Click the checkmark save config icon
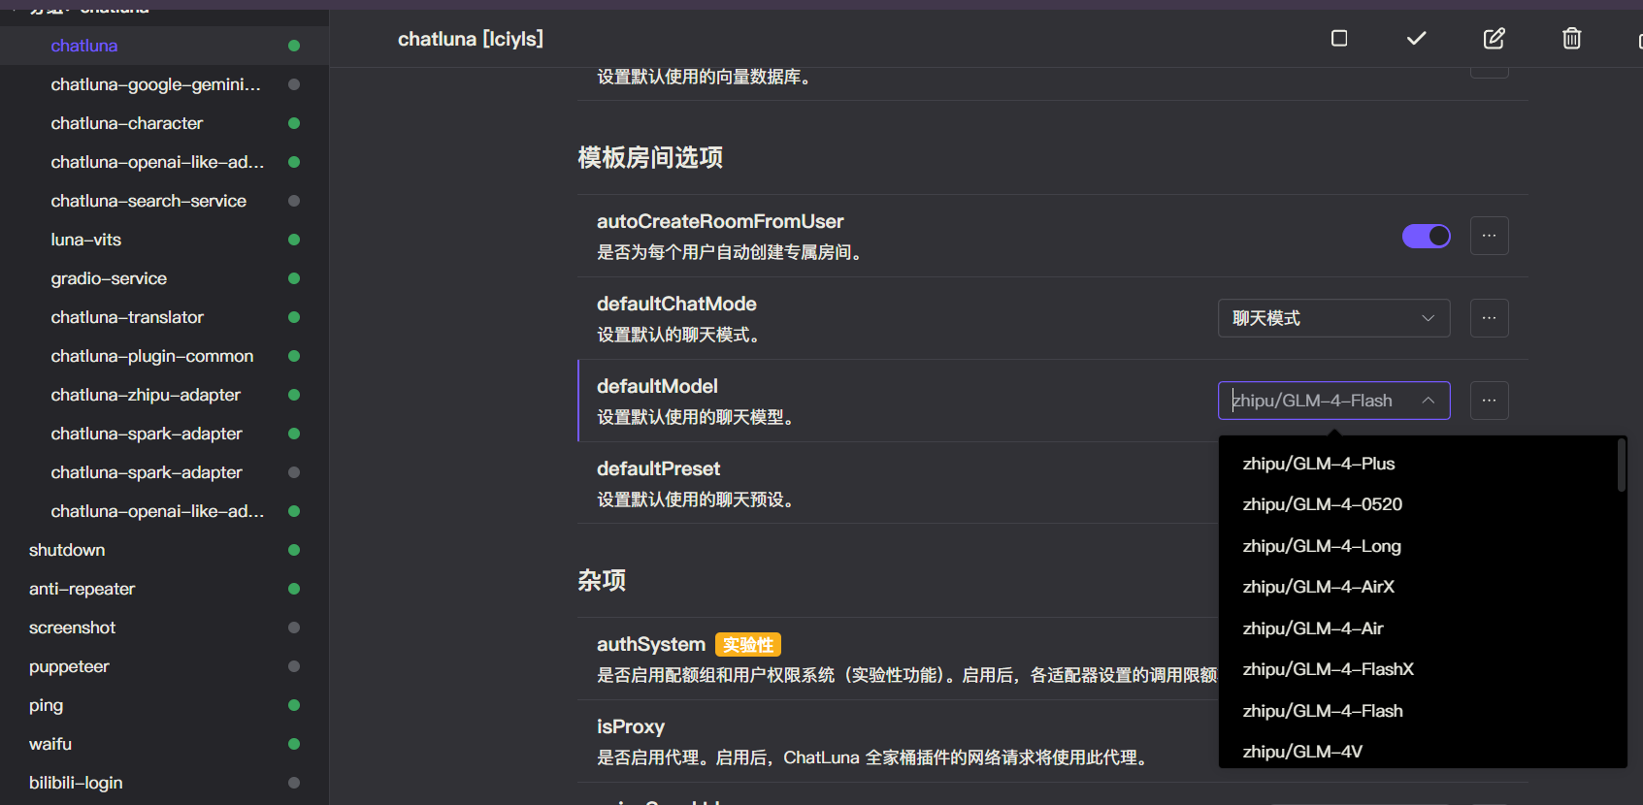 pyautogui.click(x=1417, y=38)
